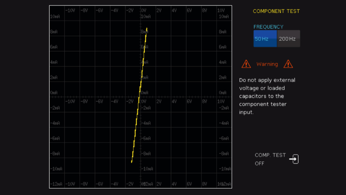Click the COMPONENT TEST menu title
Image resolution: width=346 pixels, height=195 pixels.
pyautogui.click(x=276, y=11)
